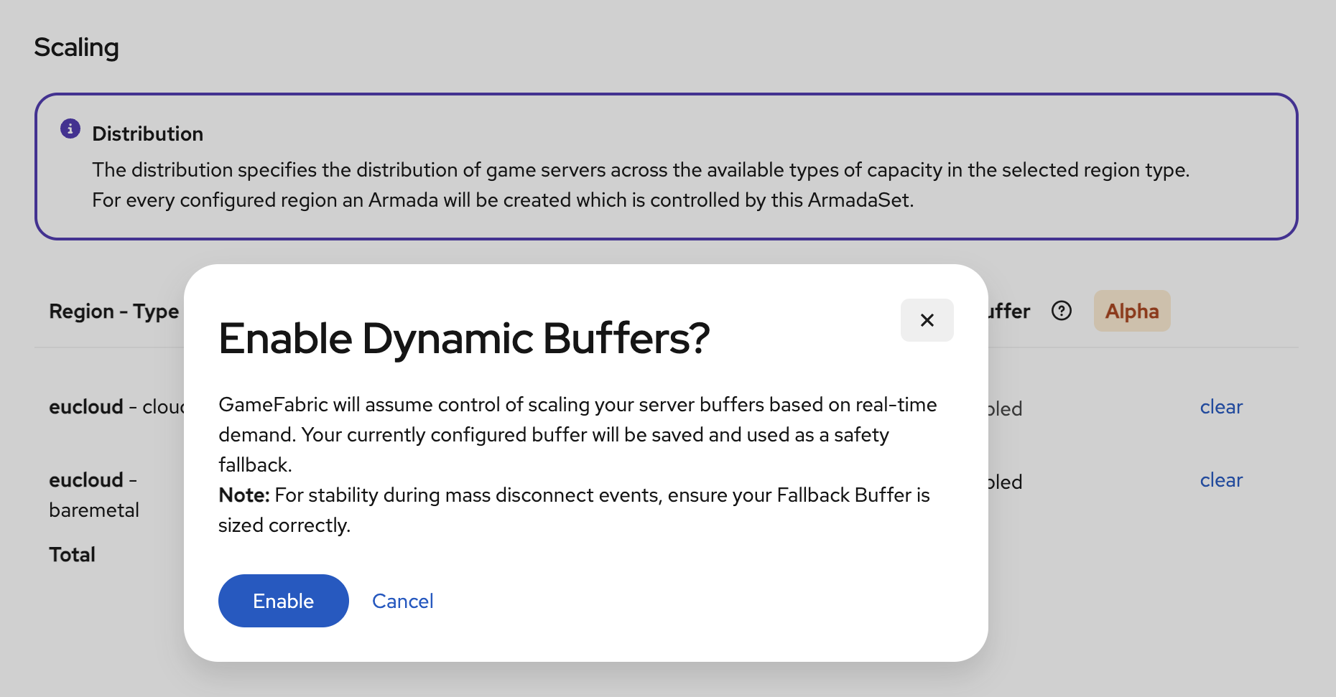Screen dimensions: 1336x697
Task: Click the Alpha feature badge
Action: (1131, 311)
